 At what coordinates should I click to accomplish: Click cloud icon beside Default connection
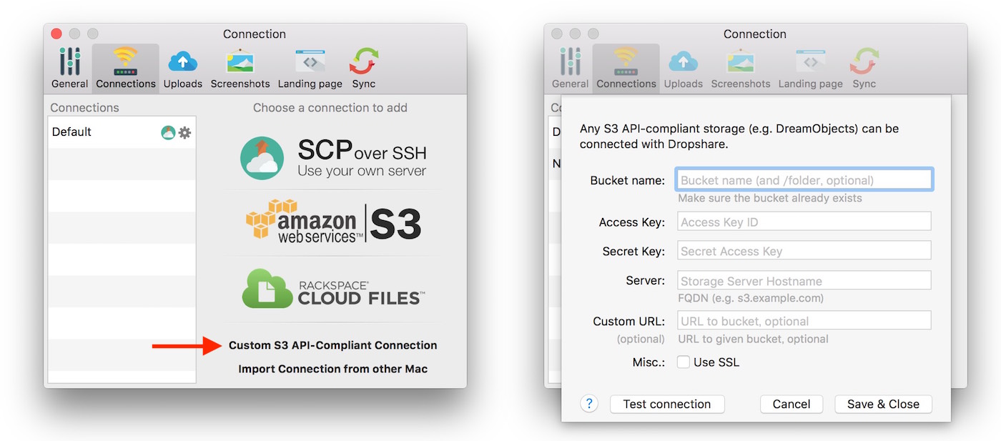coord(168,132)
